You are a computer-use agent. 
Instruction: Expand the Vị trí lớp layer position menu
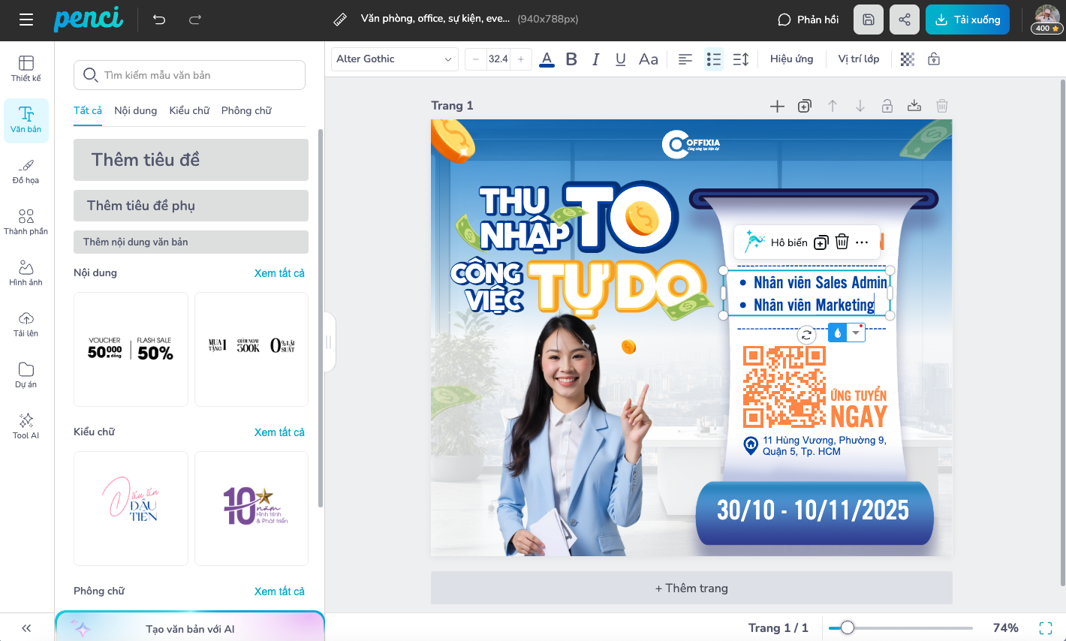tap(858, 59)
